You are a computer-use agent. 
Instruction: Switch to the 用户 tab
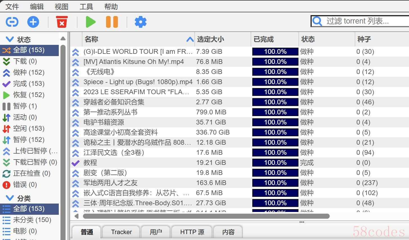tap(156, 232)
